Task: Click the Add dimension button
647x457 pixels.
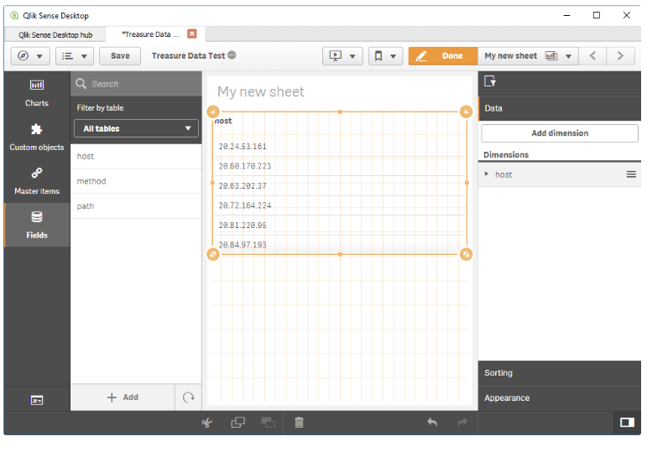Action: click(x=559, y=133)
